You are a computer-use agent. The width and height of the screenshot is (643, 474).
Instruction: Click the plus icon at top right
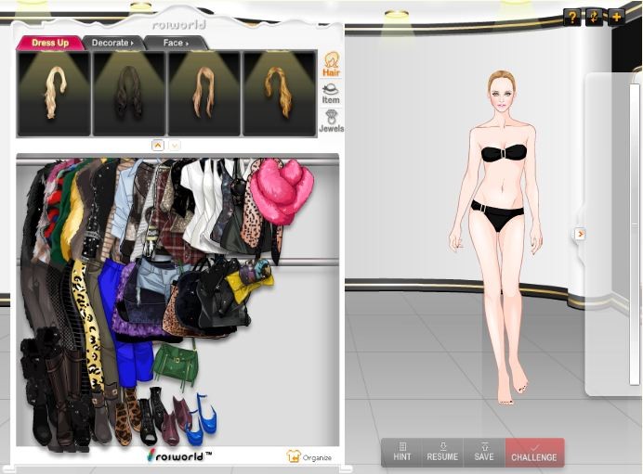pos(615,17)
